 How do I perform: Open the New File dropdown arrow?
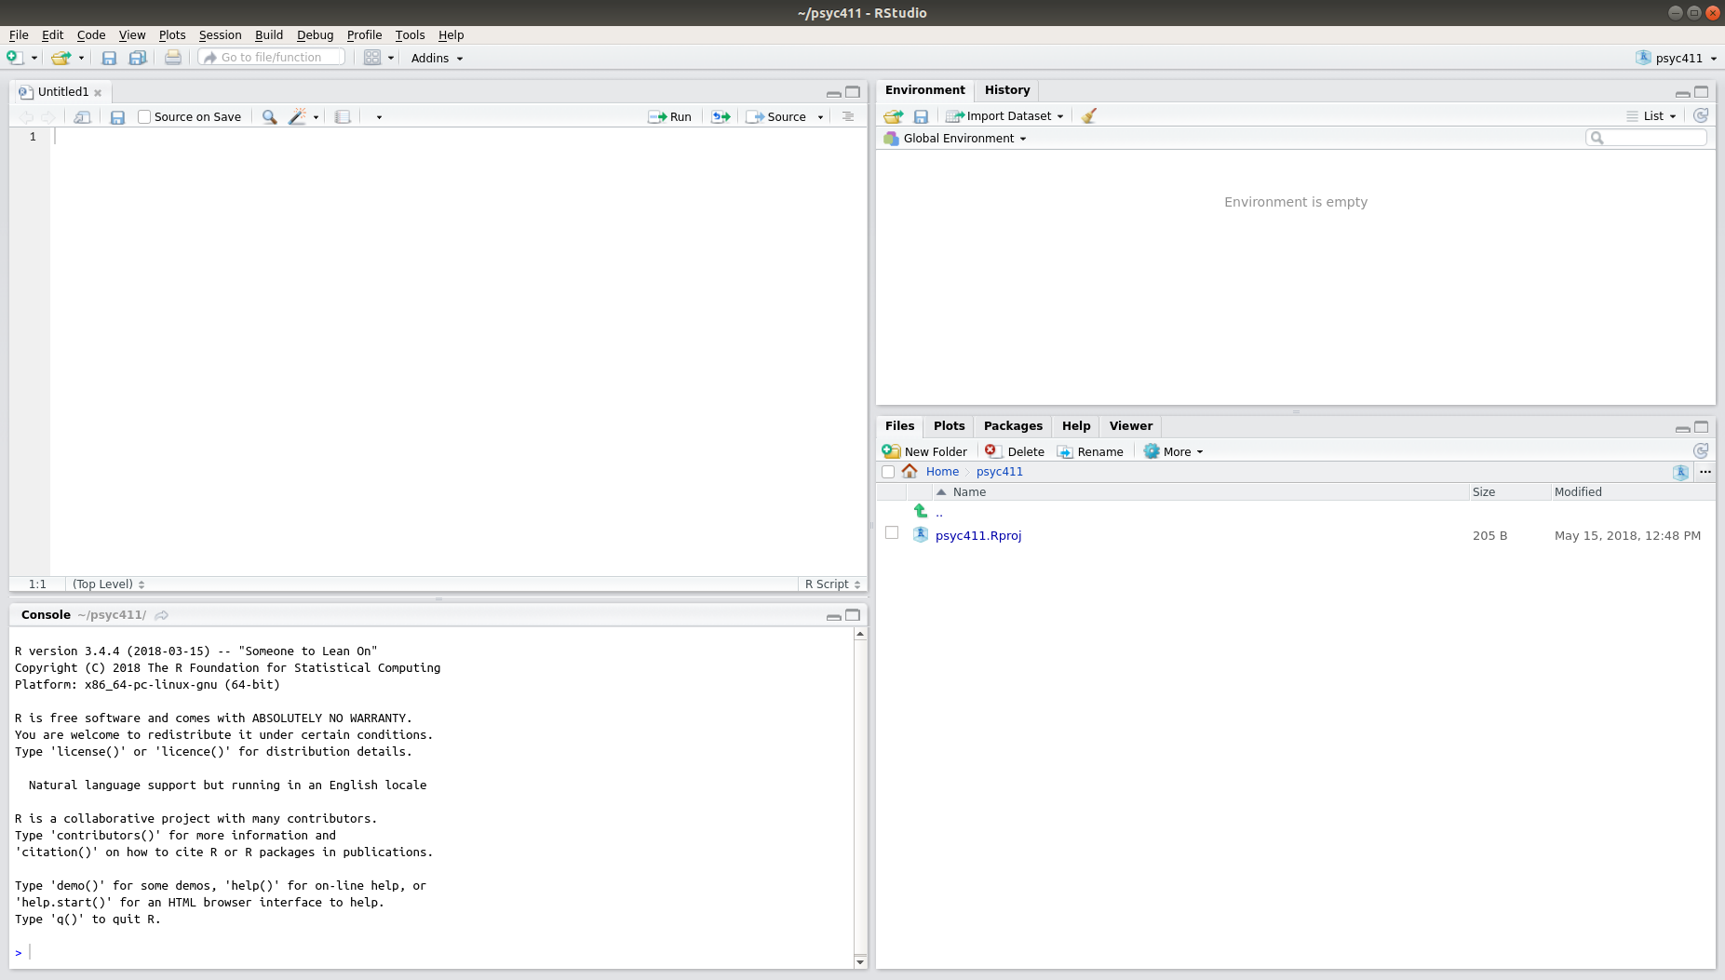[x=34, y=58]
